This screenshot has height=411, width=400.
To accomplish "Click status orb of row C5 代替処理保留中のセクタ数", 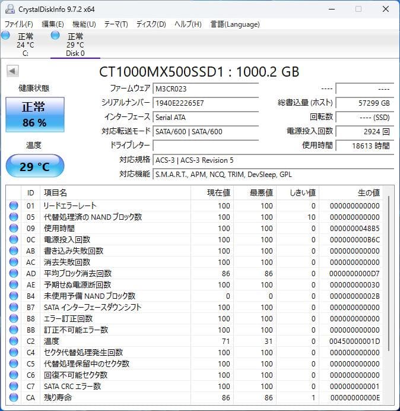I will click(14, 363).
